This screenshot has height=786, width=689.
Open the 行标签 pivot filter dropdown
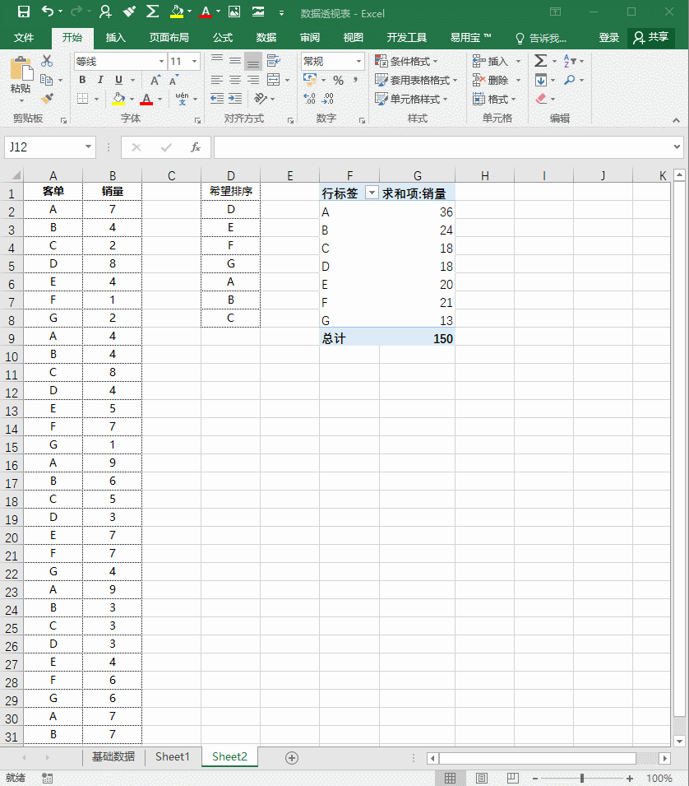[372, 193]
